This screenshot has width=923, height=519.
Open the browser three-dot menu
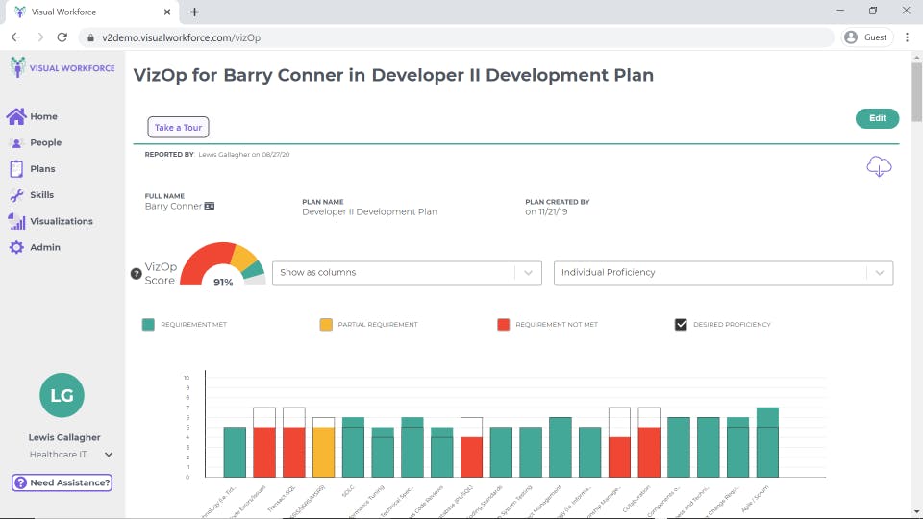click(906, 37)
